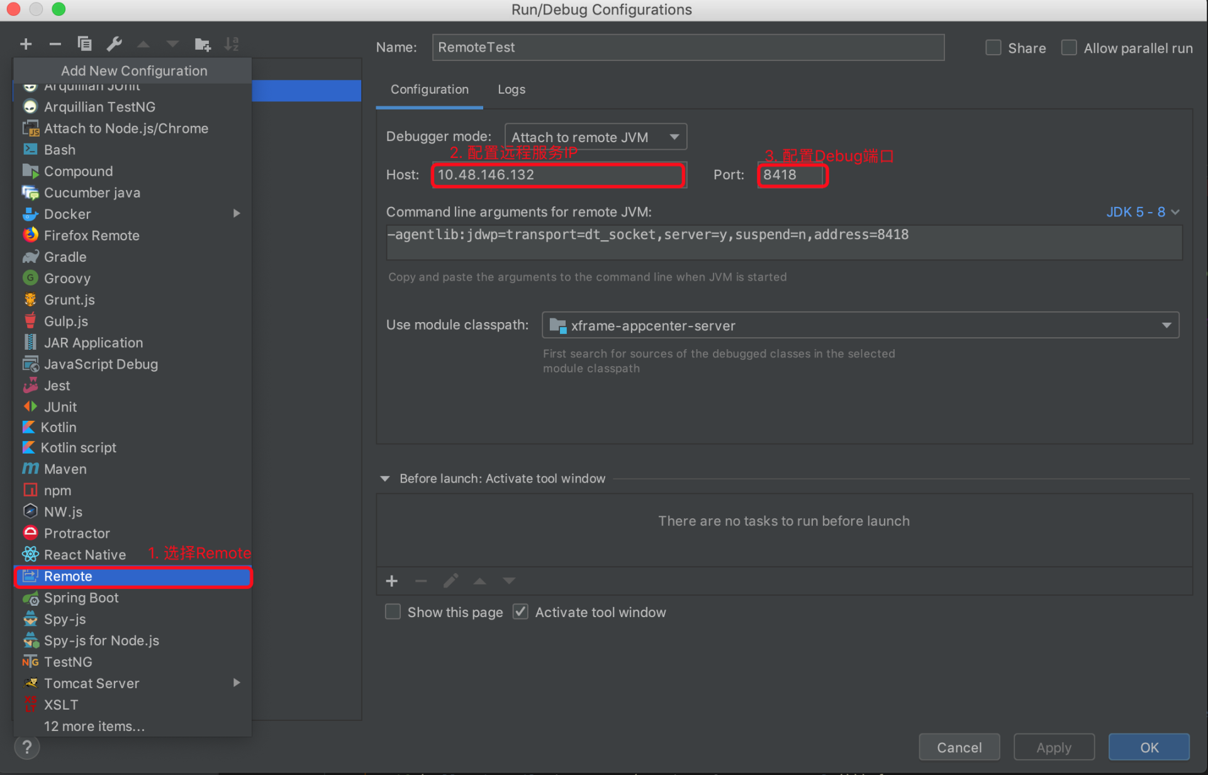Enable Allow parallel run checkbox

[x=1070, y=48]
